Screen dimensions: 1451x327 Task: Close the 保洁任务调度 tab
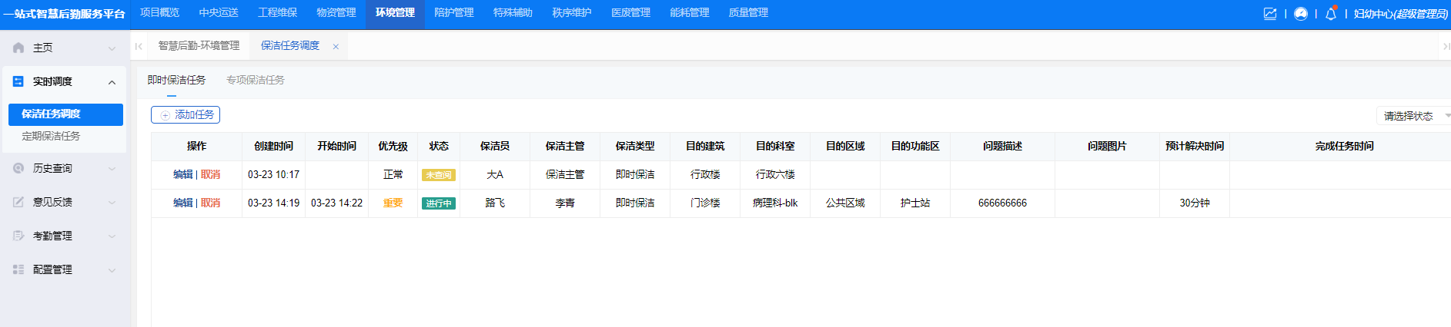336,46
